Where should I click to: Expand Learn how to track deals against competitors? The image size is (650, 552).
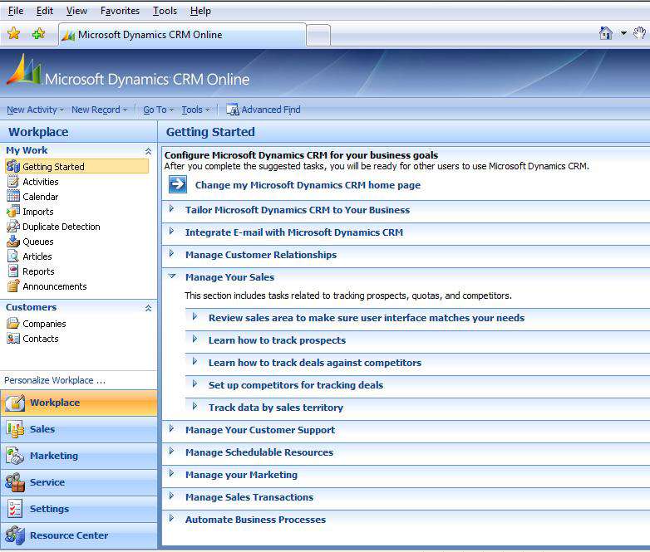point(195,362)
